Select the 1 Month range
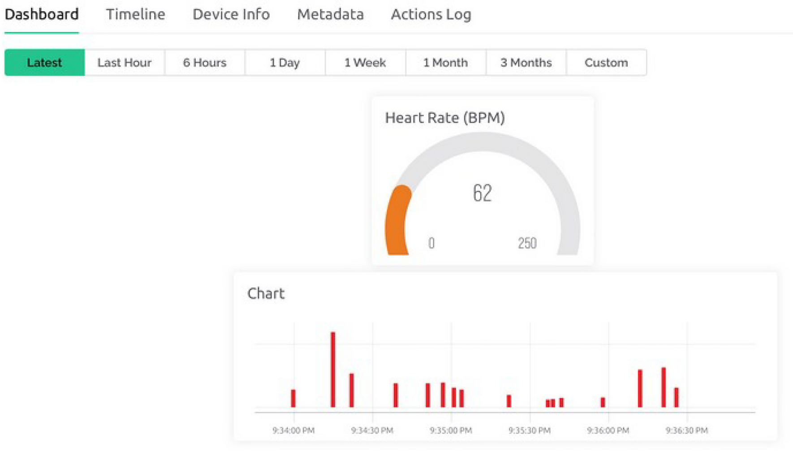The image size is (793, 451). pos(445,63)
